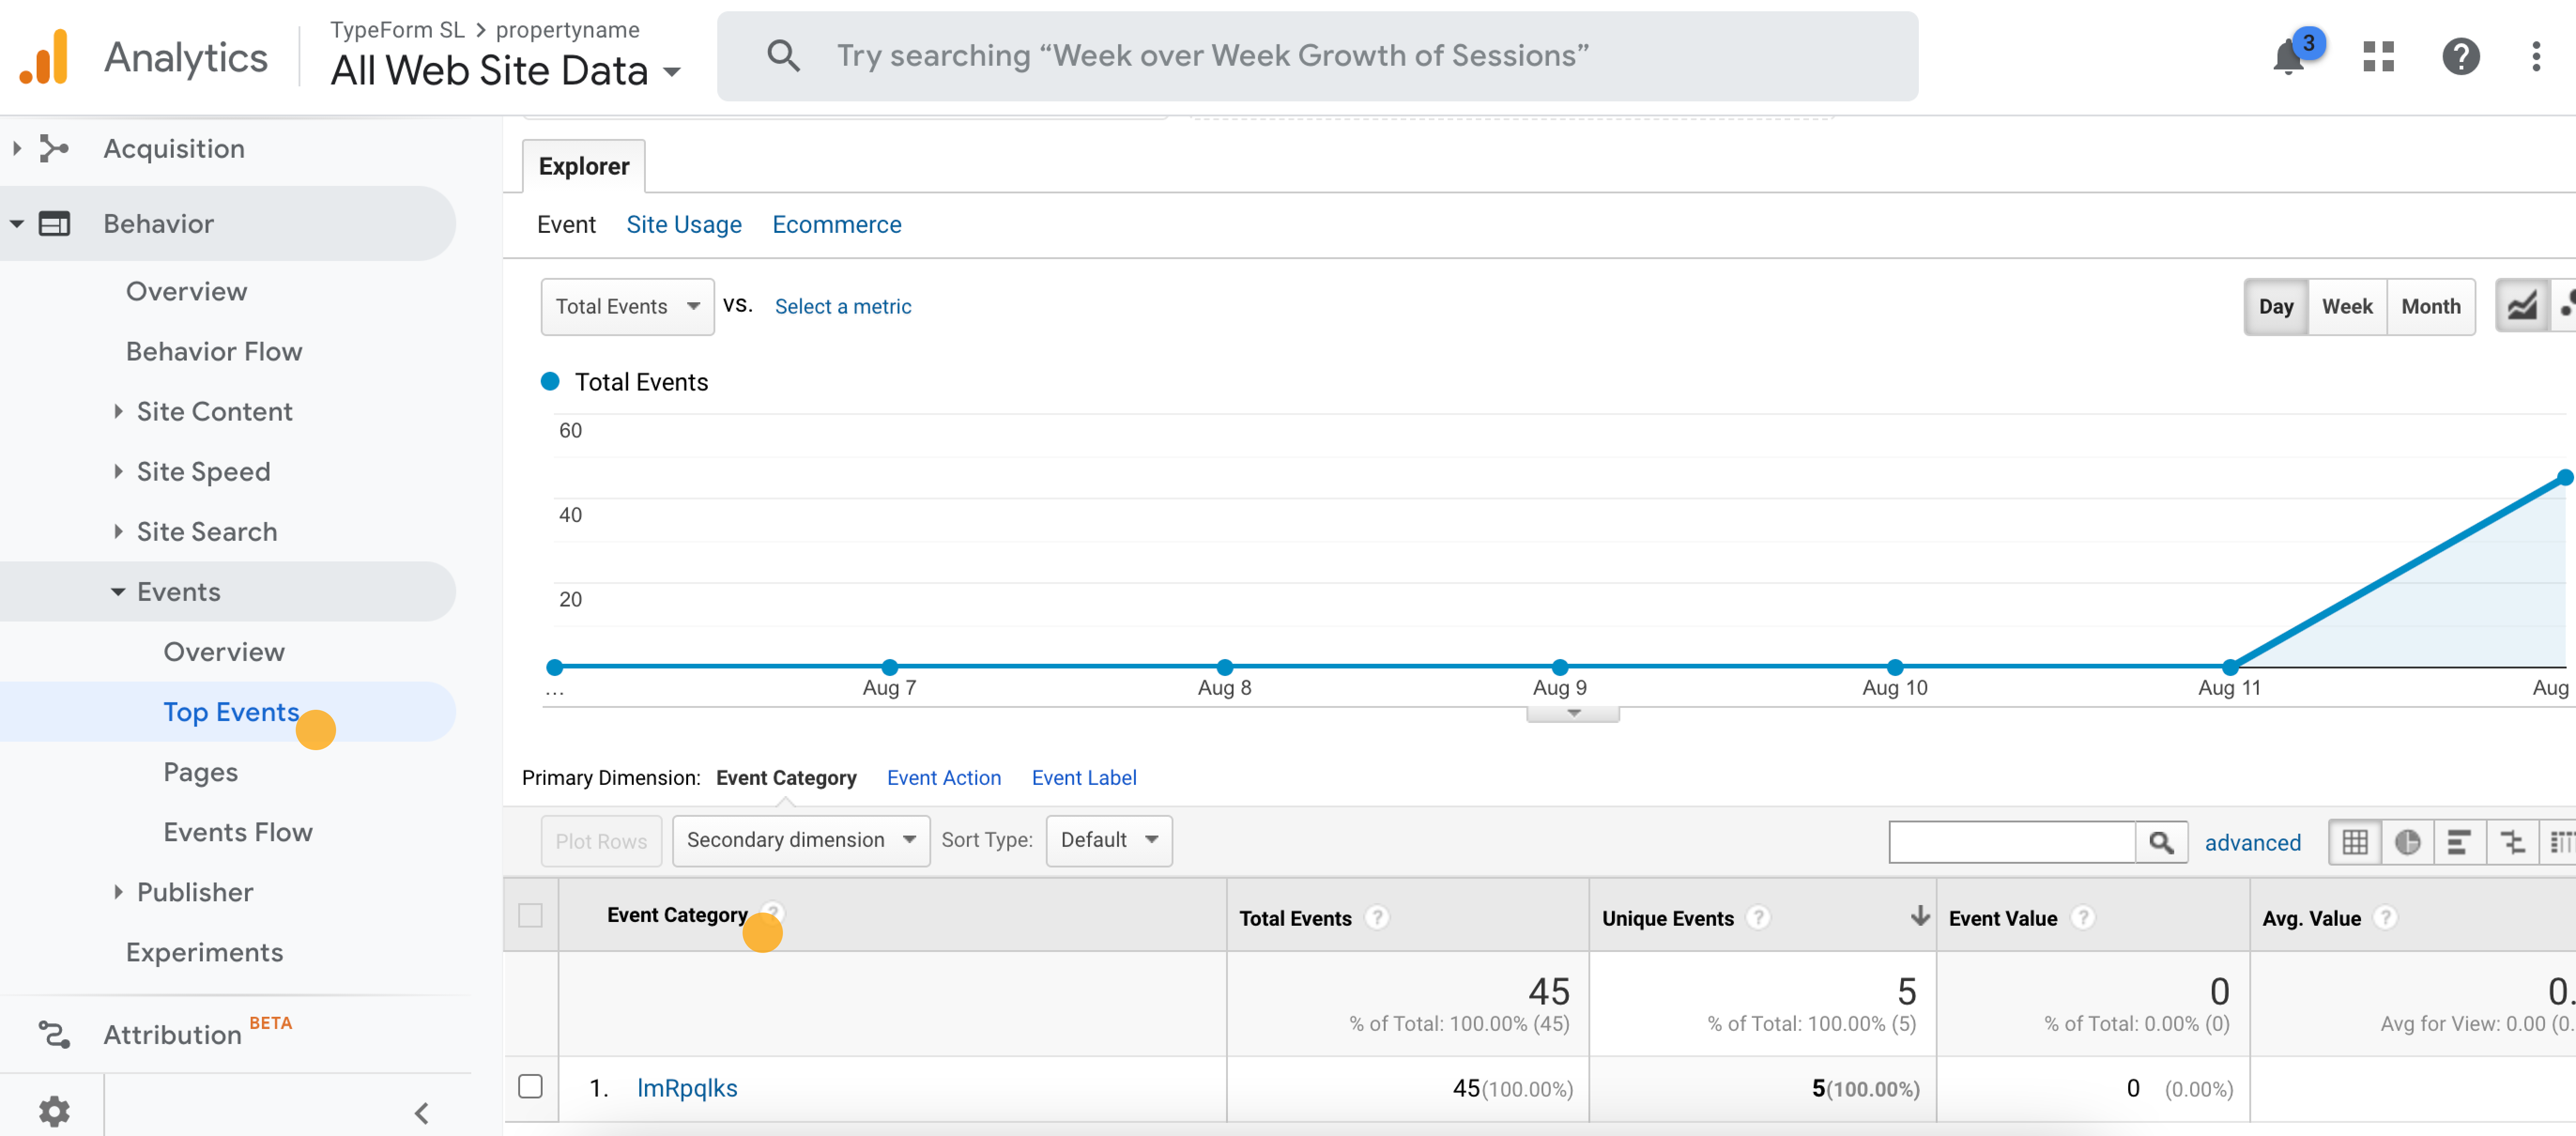Open Top Events in the sidebar
This screenshot has width=2576, height=1136.
231,712
